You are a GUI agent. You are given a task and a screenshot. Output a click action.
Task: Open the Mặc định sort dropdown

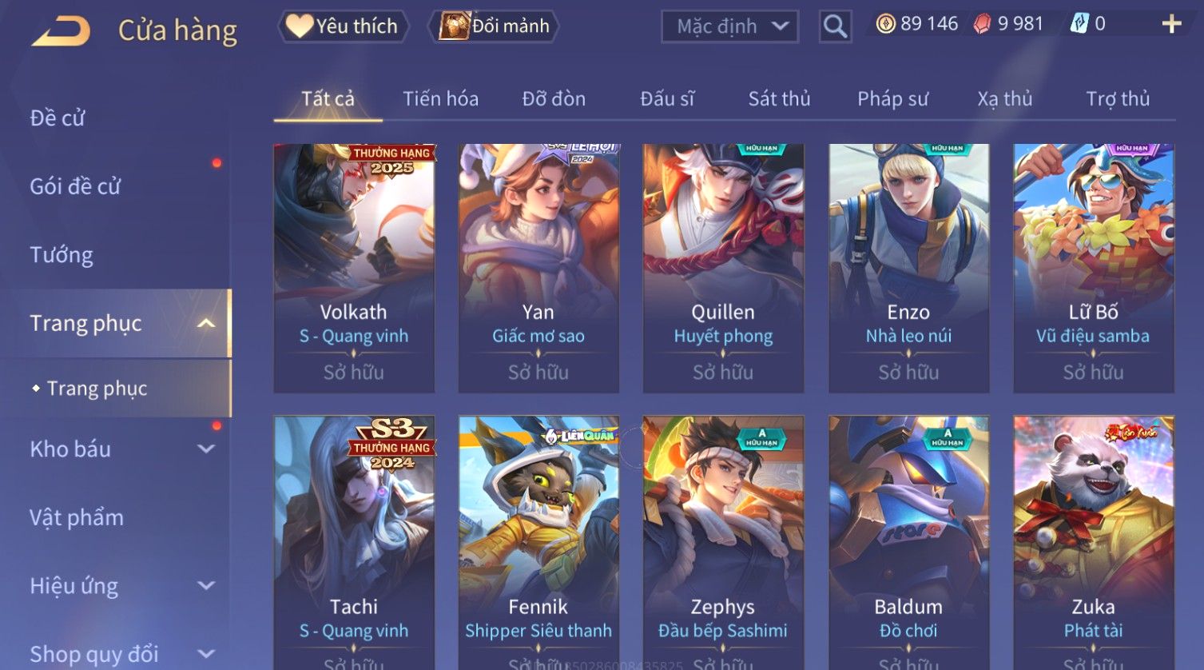730,26
